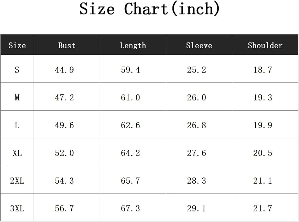This screenshot has height=222, width=299.
Task: Select the shoulder value 18.7
Action: point(263,70)
